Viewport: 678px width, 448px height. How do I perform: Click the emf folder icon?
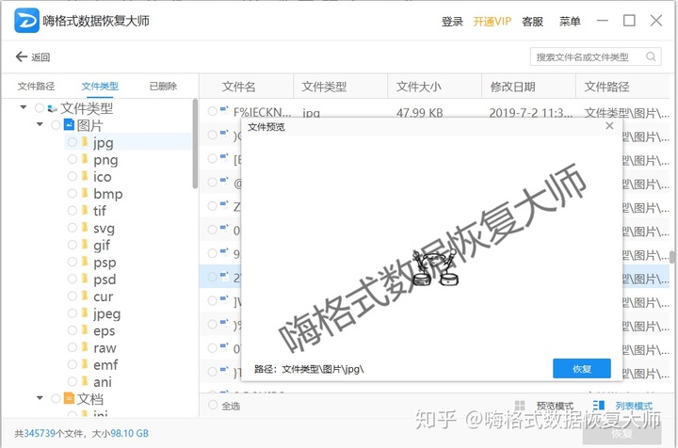pyautogui.click(x=85, y=363)
